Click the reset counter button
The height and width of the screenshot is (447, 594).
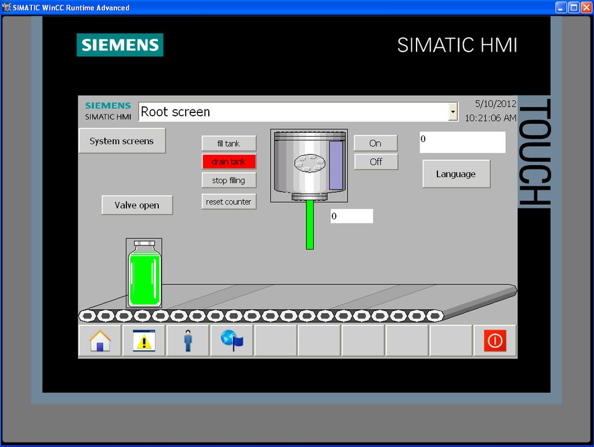coord(229,201)
